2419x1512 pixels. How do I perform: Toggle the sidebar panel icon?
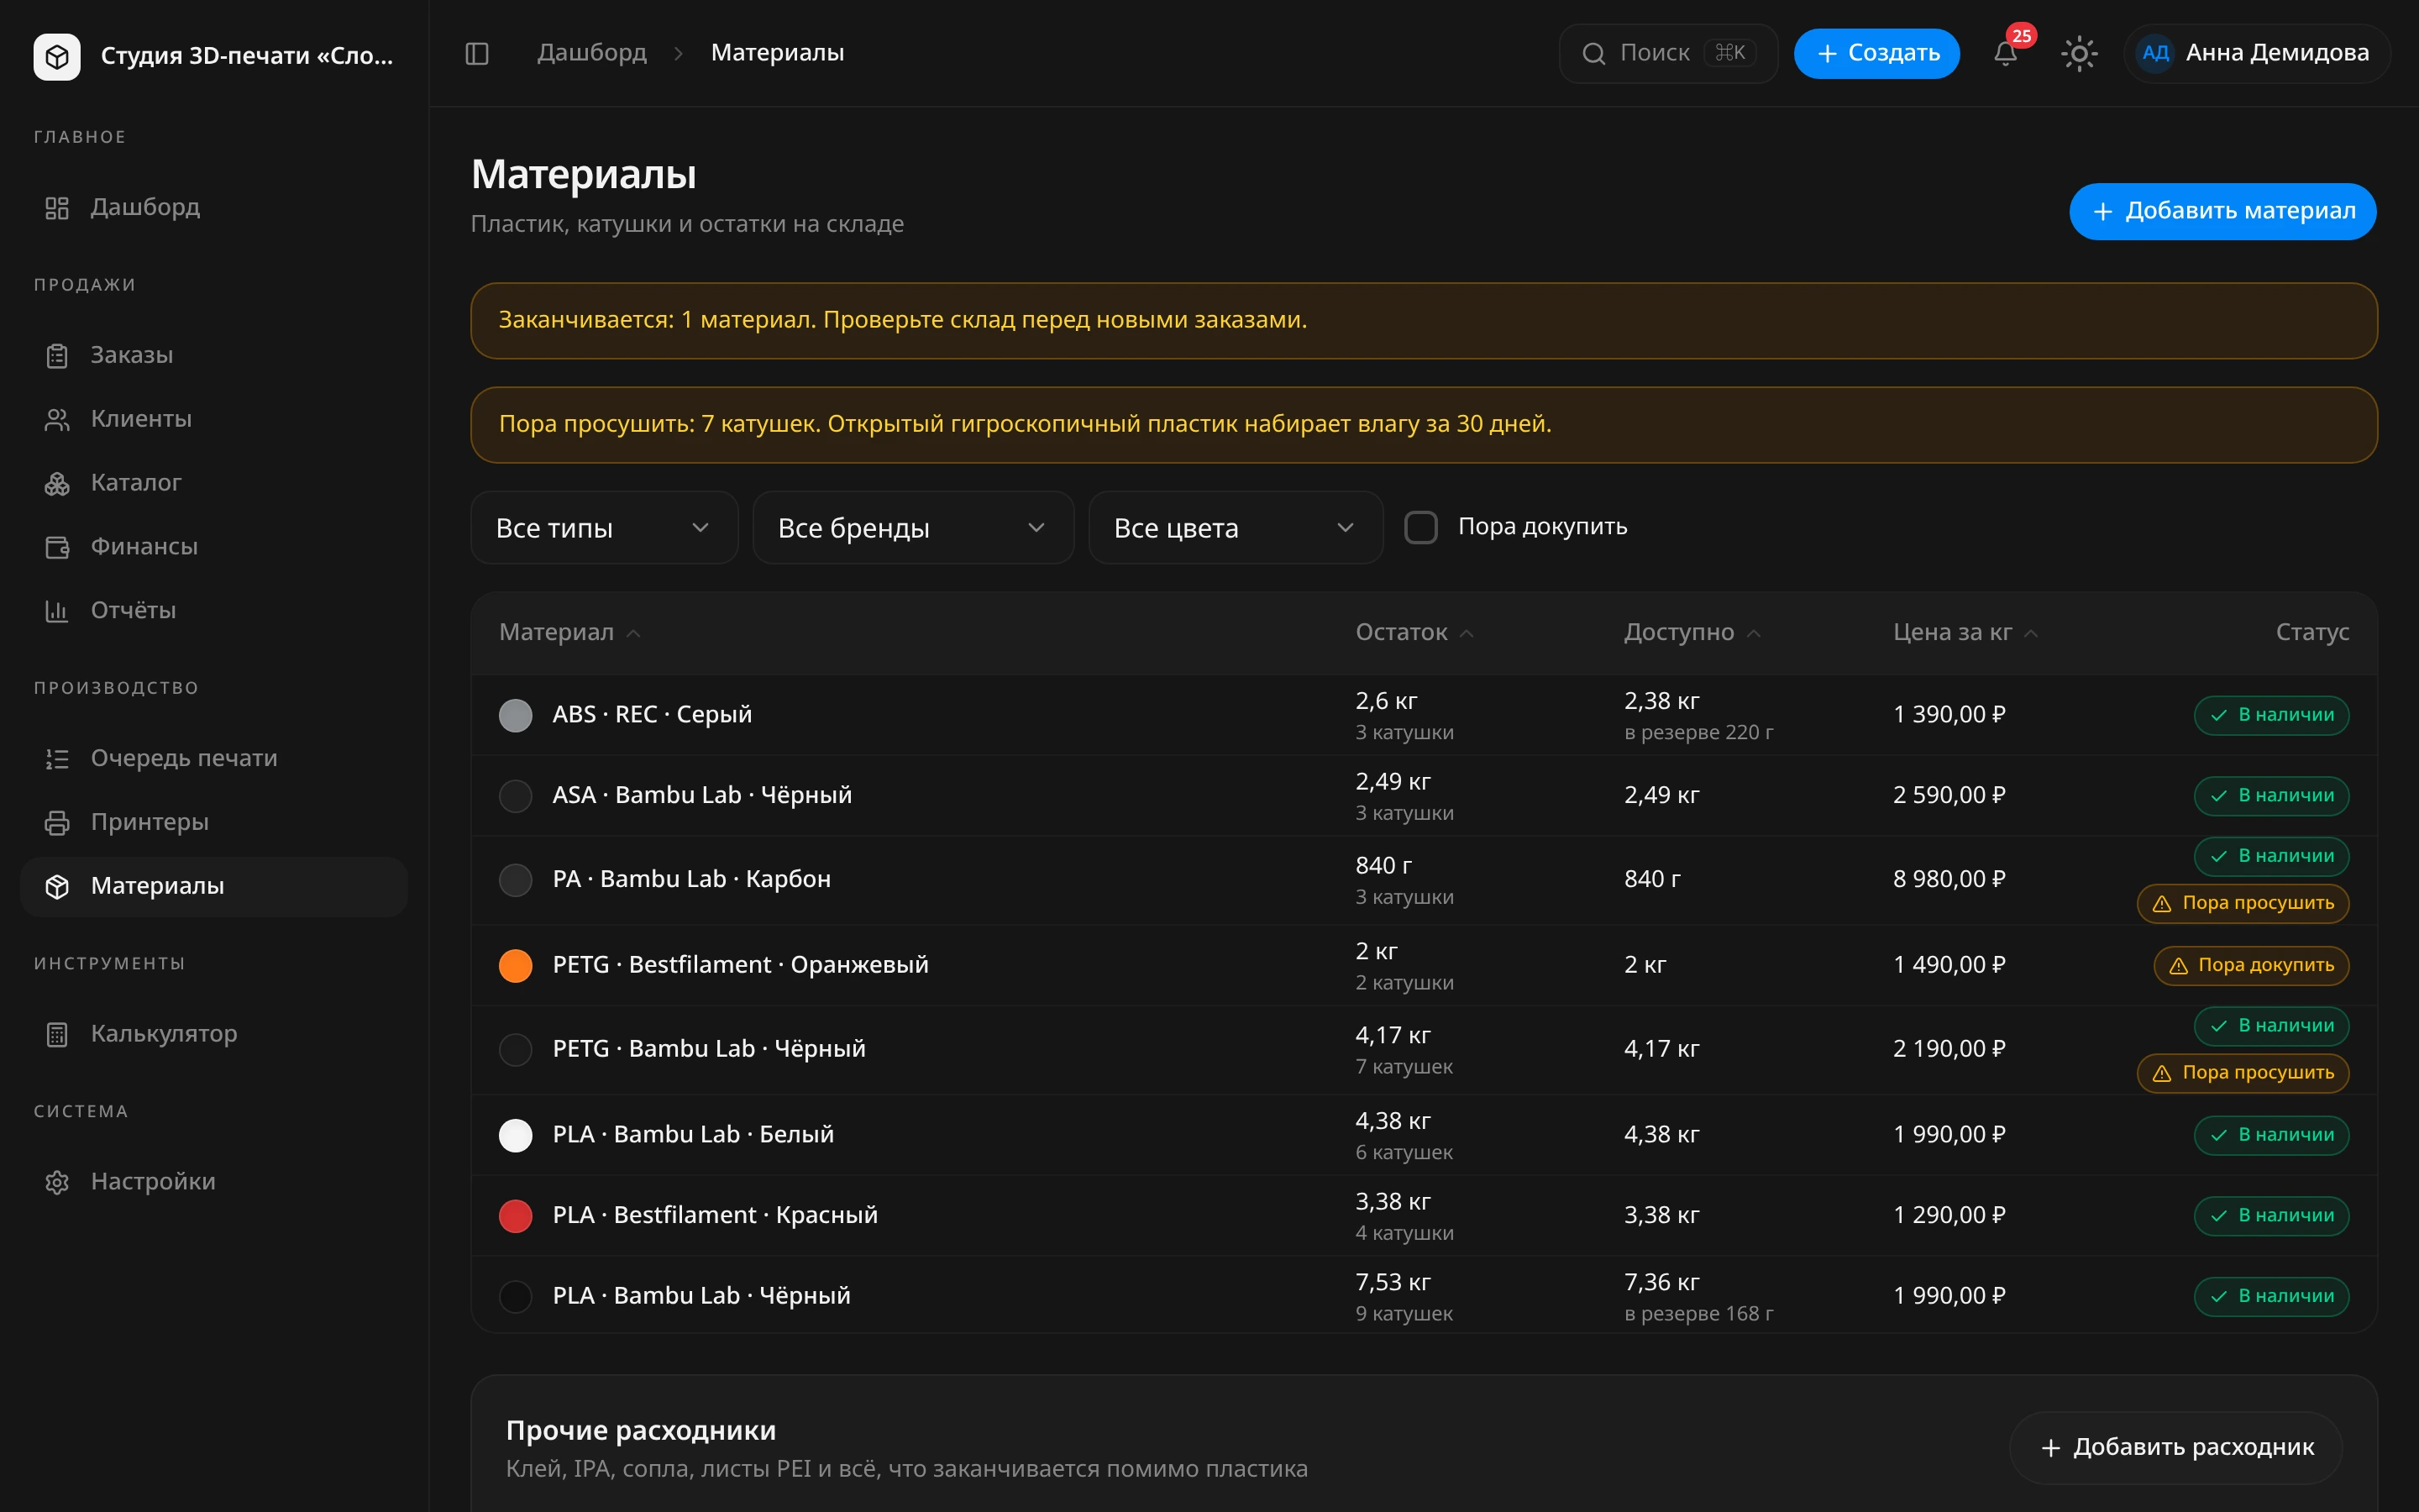pos(477,53)
